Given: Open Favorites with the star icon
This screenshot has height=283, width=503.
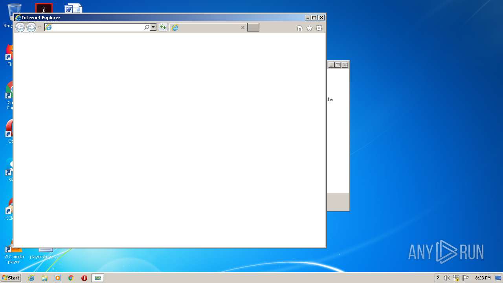Looking at the screenshot, I should 309,28.
